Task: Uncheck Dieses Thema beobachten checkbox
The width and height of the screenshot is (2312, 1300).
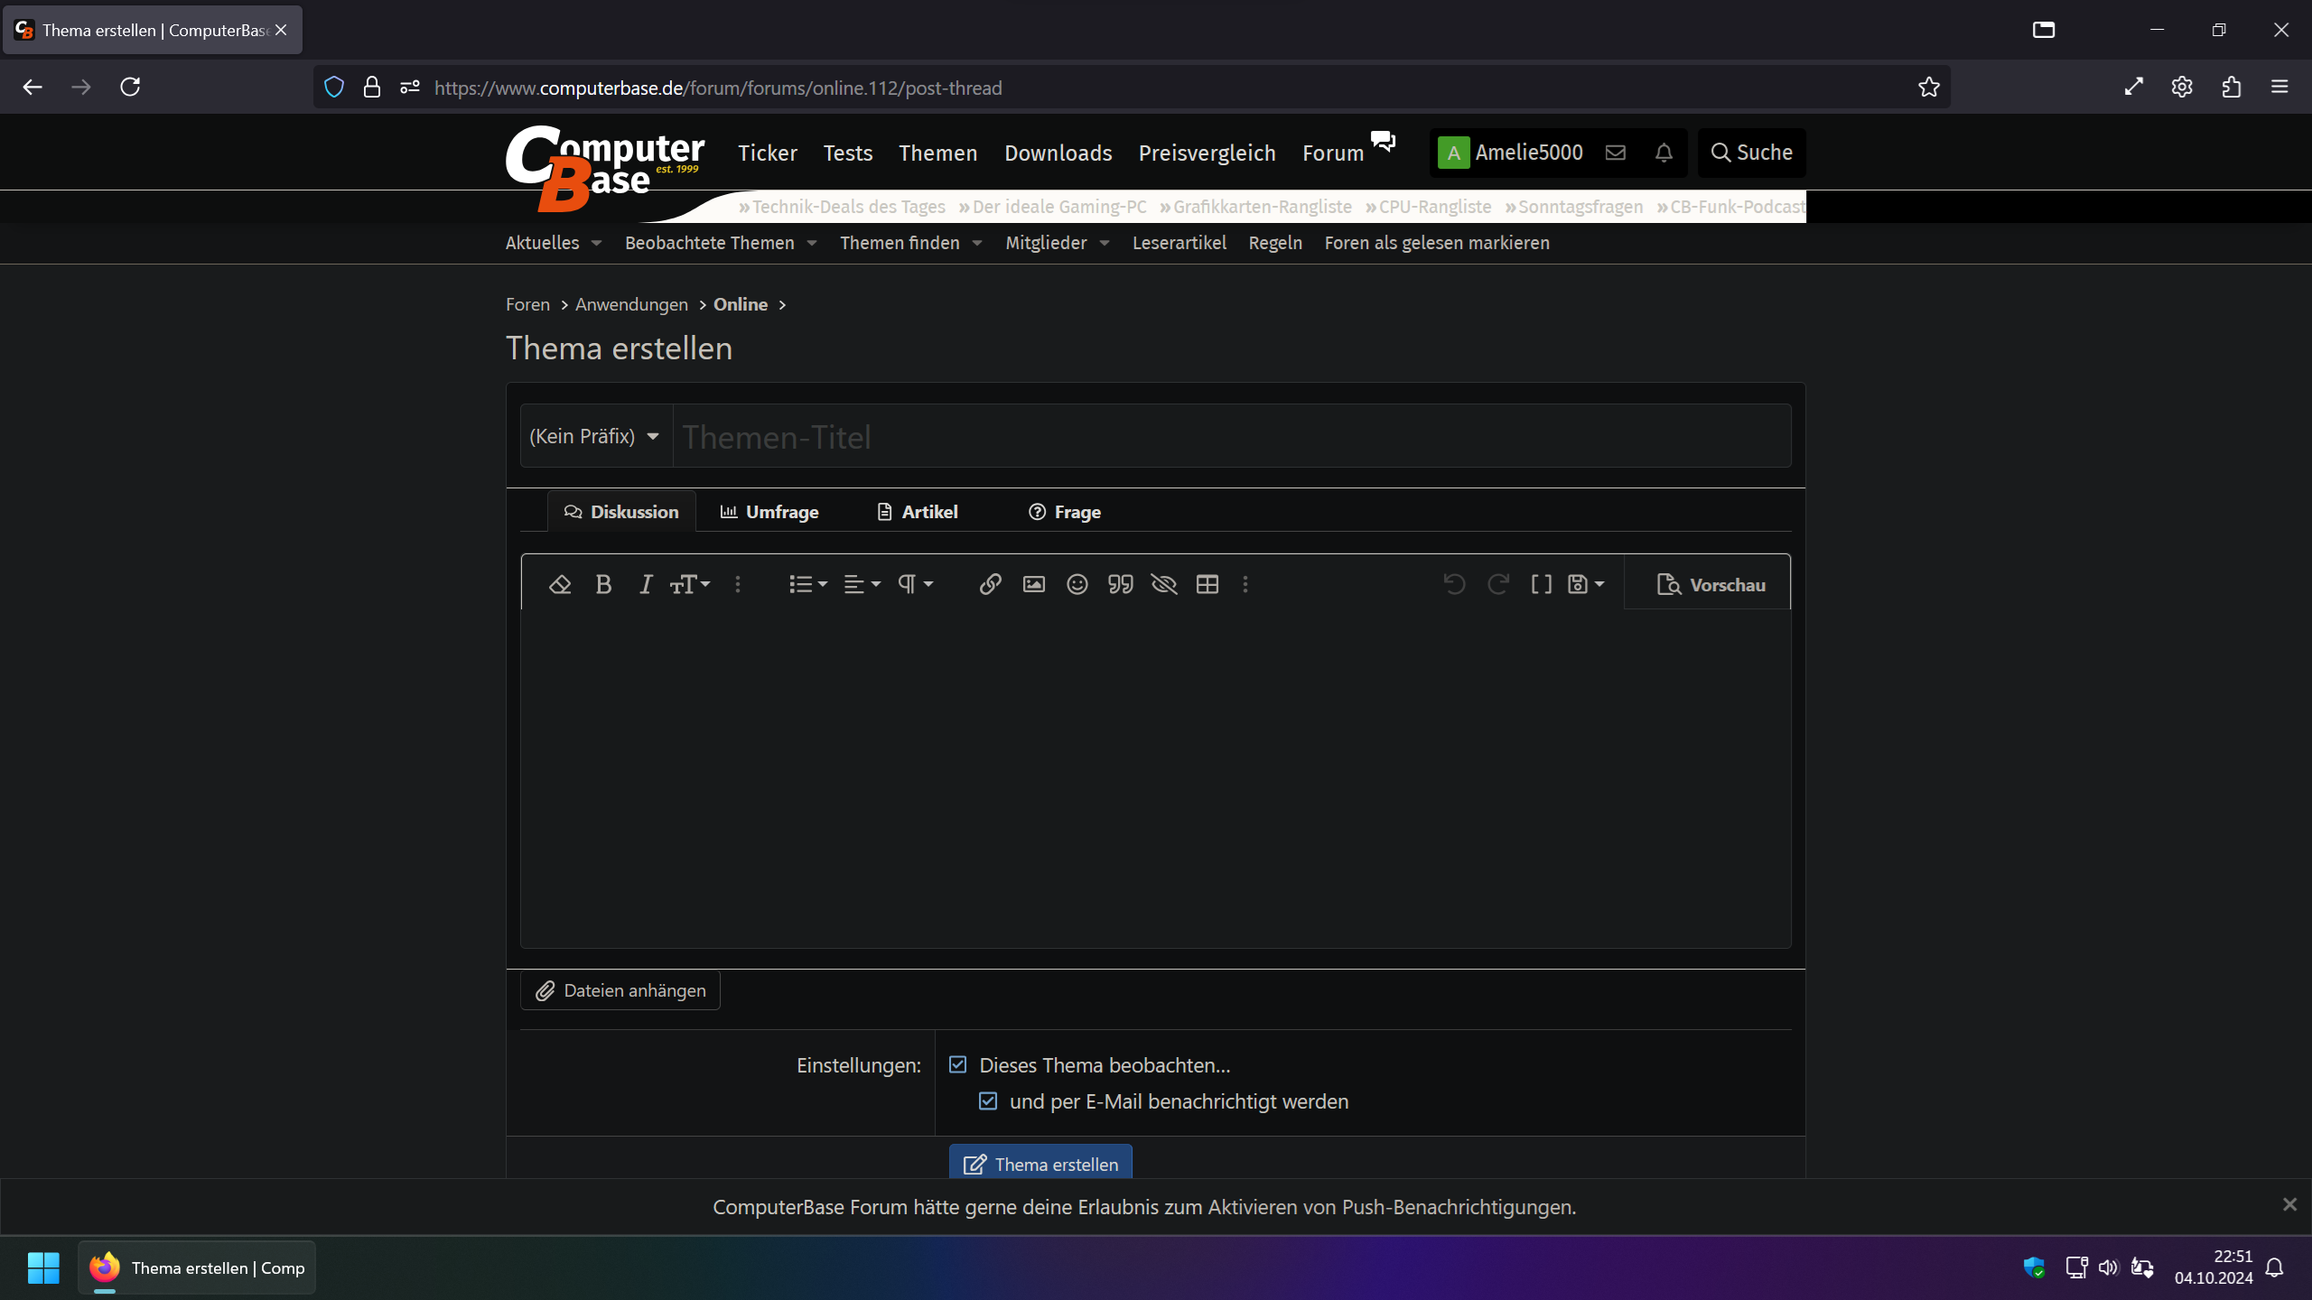Action: pos(958,1065)
